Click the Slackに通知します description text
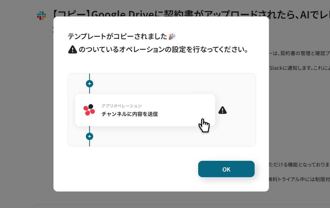 [300, 68]
